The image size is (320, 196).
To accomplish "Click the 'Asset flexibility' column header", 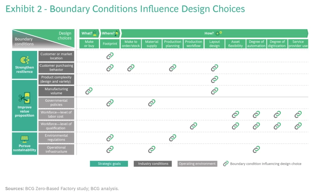I will point(235,44).
